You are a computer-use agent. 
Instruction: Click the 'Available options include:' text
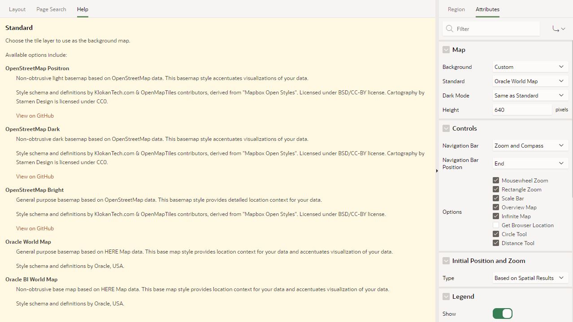[x=36, y=55]
